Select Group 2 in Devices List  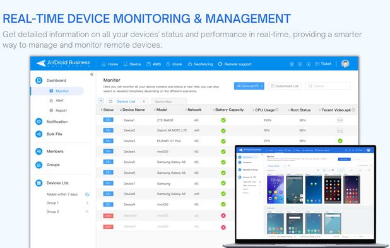click(53, 211)
